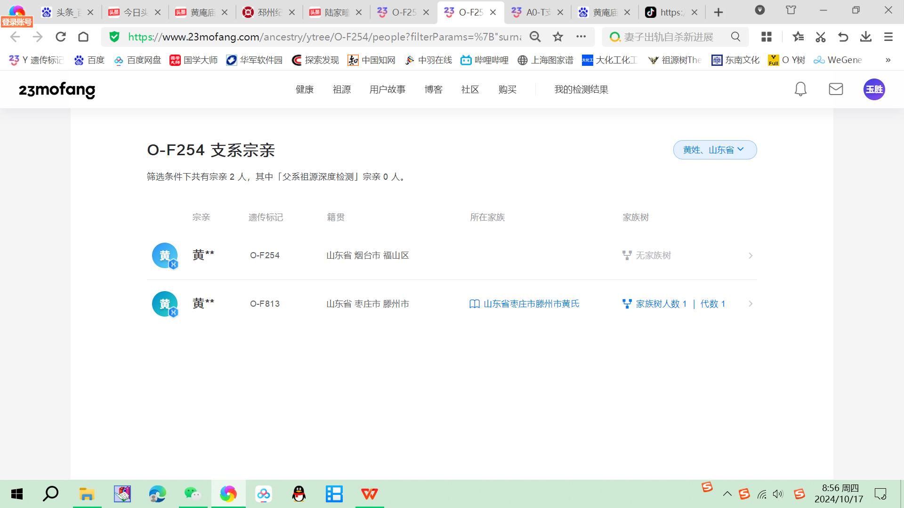Screen dimensions: 904x508
Task: Click the undo closed tab icon
Action: tap(843, 37)
